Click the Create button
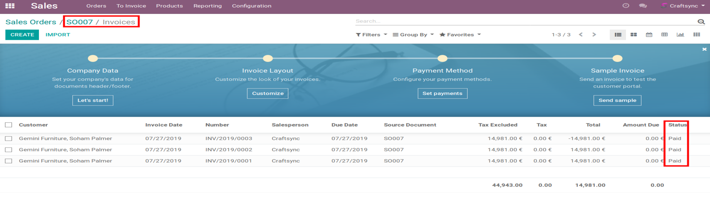 (x=22, y=35)
